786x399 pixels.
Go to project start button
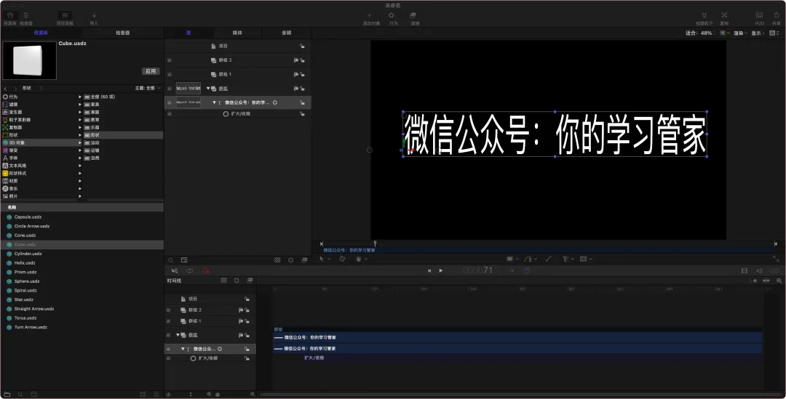pos(429,271)
